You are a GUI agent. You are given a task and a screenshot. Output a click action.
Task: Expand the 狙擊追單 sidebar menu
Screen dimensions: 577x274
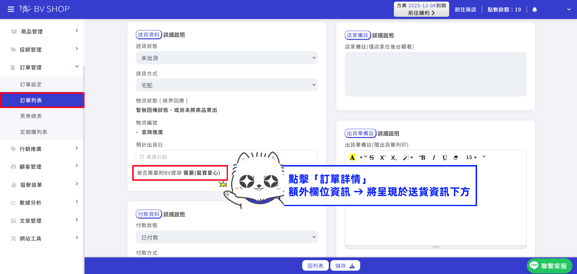click(42, 185)
